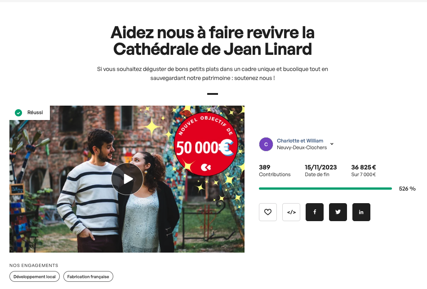This screenshot has width=427, height=289.
Task: Share the campaign on LinkedIn
Action: click(361, 212)
